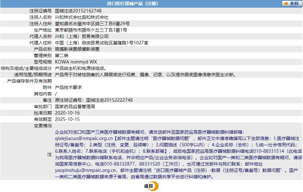Viewport: 303px width, 192px height.
Task: Click the 变更情况 label
Action: tap(43, 126)
